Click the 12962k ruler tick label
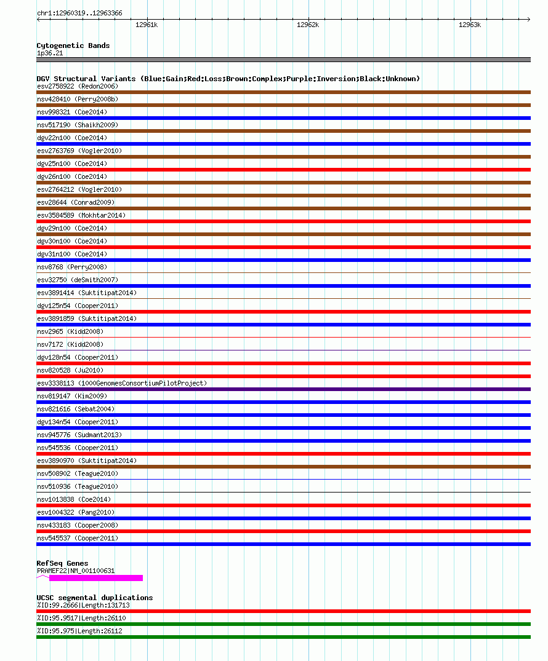 [308, 25]
